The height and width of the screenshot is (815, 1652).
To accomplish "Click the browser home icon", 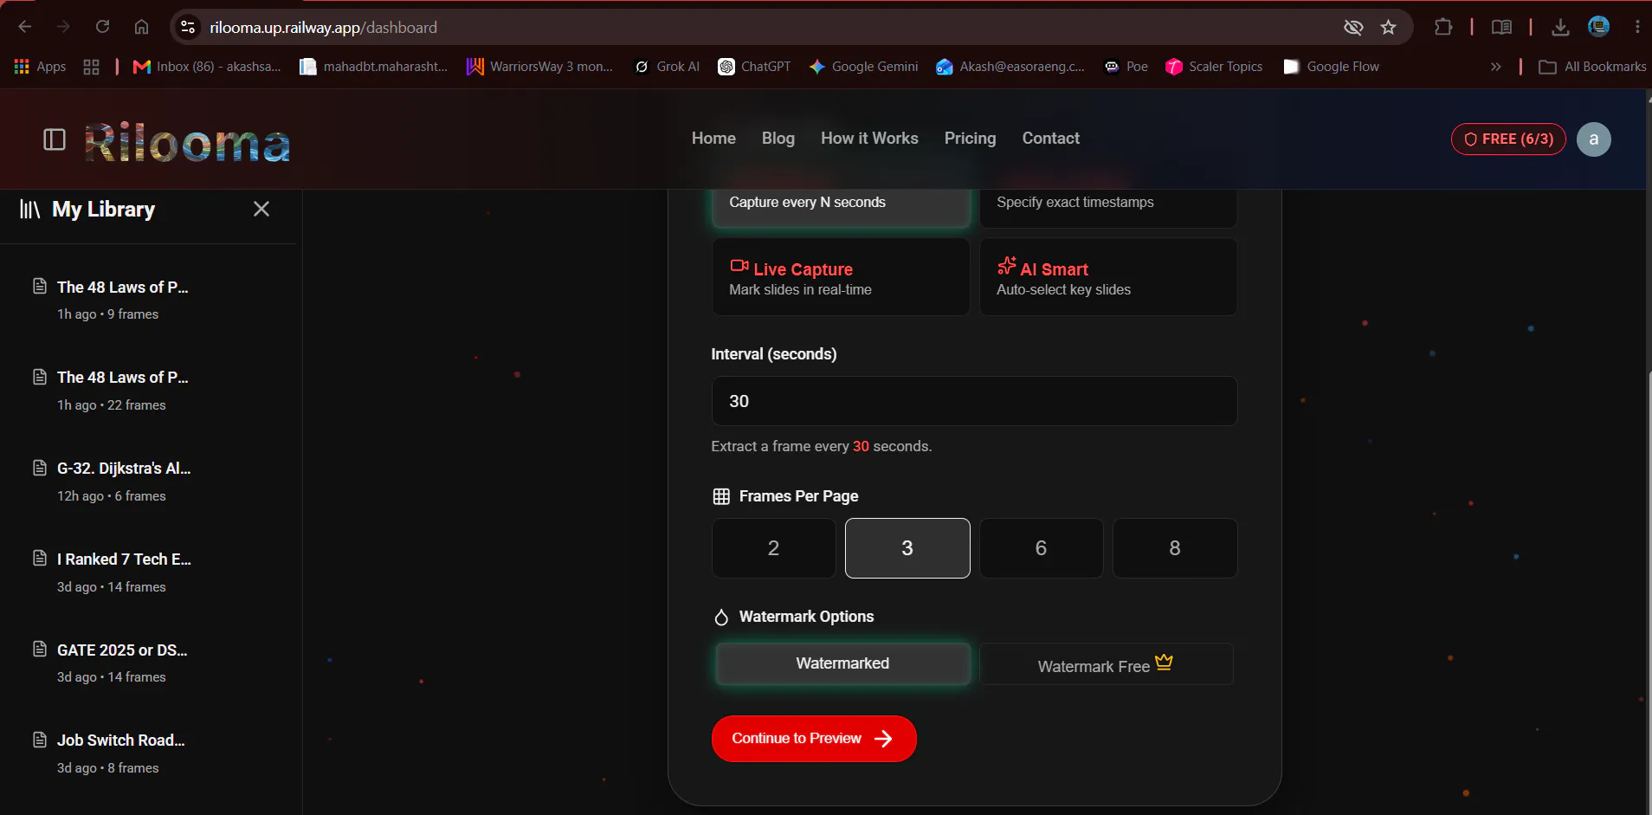I will coord(141,27).
